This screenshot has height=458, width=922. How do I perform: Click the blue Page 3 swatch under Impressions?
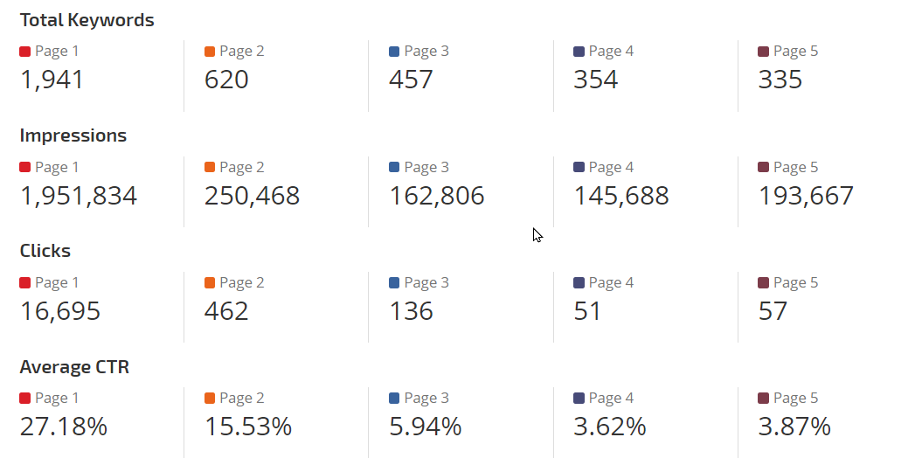[394, 167]
